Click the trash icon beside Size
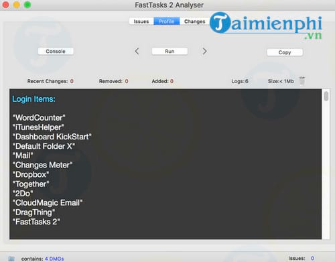The height and width of the screenshot is (262, 335). [302, 81]
